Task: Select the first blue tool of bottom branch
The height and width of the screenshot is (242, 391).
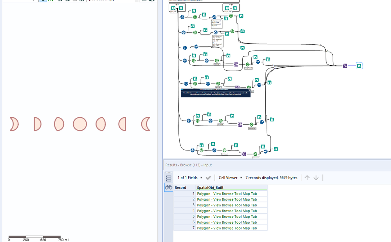Action: 192,150
